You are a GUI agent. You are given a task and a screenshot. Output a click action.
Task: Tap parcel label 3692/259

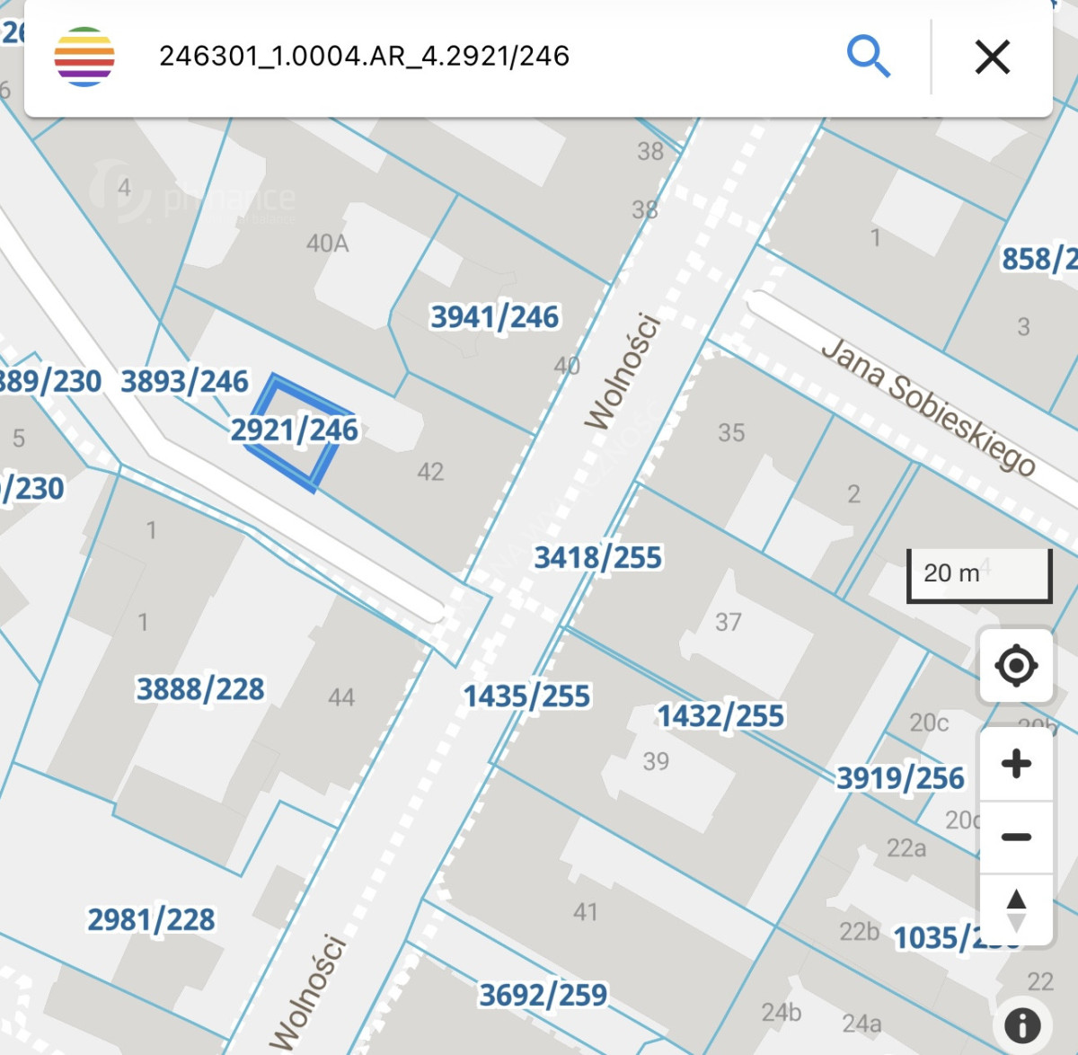[543, 995]
